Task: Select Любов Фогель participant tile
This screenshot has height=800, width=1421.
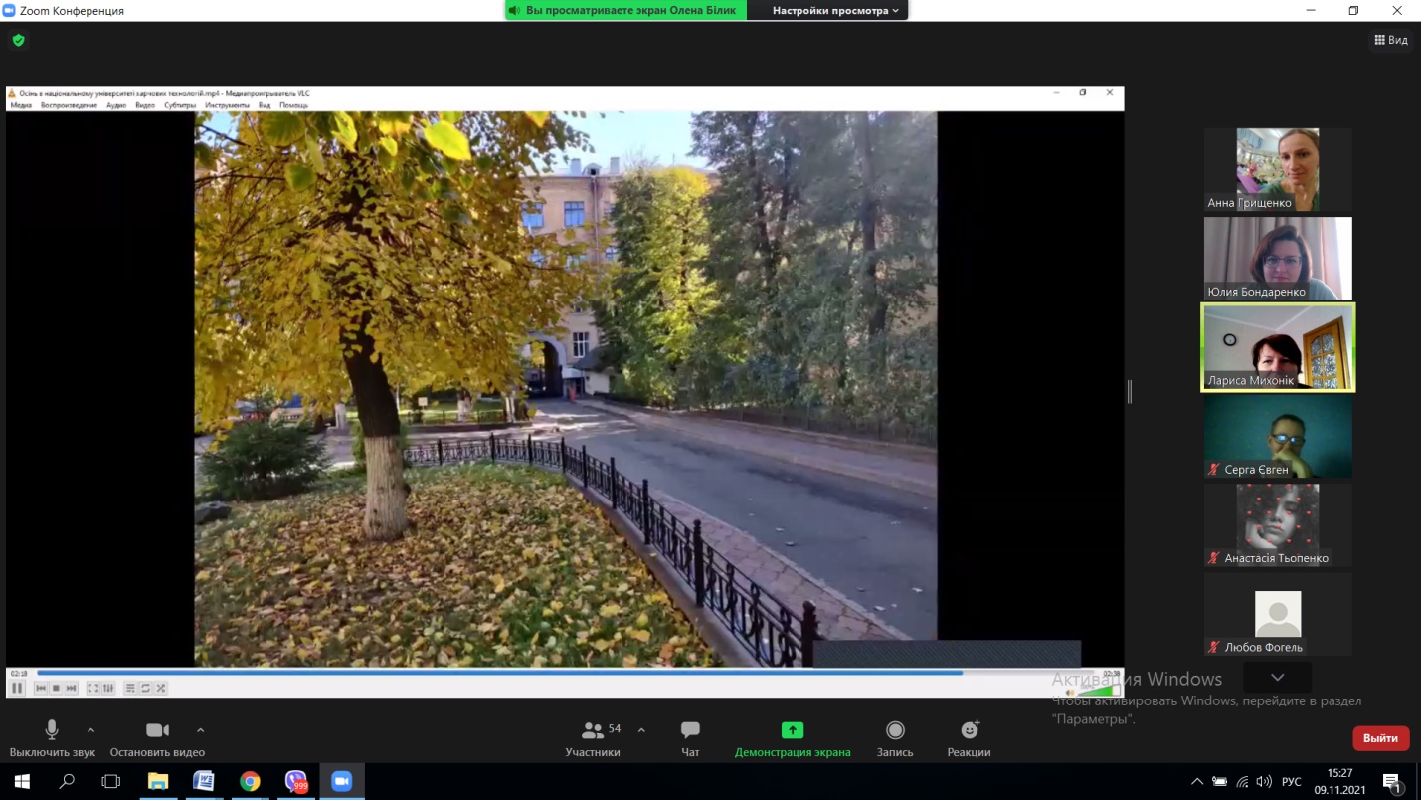Action: [1278, 614]
